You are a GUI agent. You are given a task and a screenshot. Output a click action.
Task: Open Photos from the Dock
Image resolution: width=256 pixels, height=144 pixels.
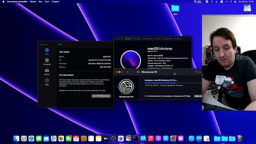[61, 139]
